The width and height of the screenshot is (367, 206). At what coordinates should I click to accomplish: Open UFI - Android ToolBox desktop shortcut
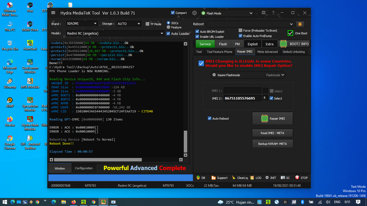pos(30,142)
